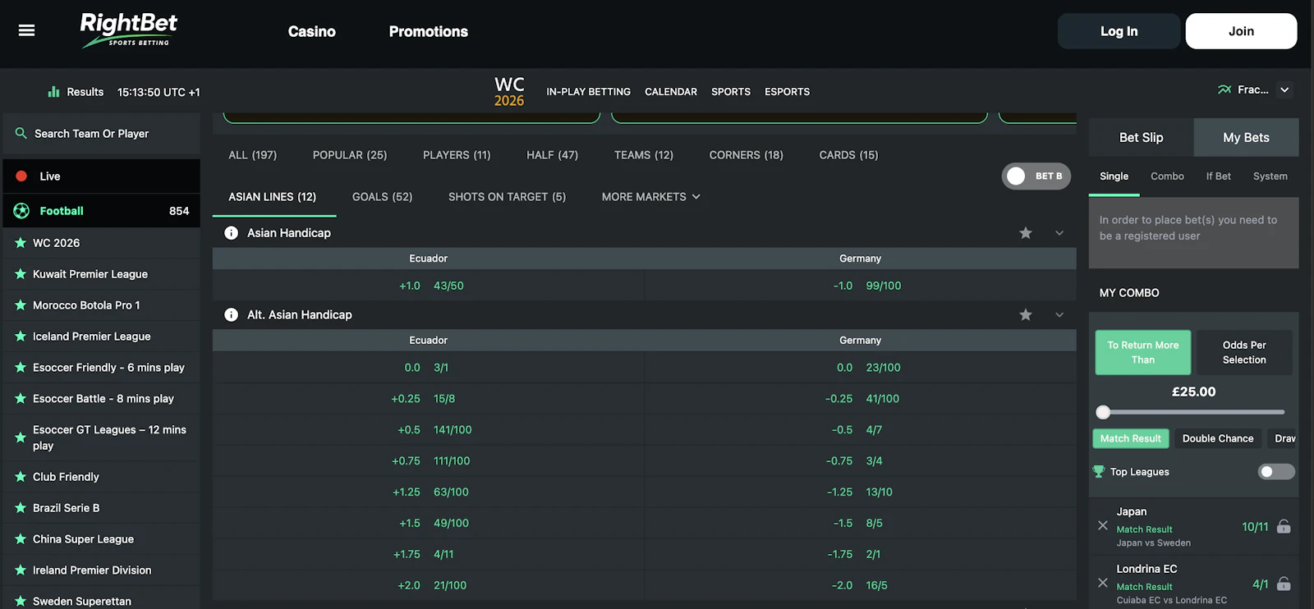This screenshot has height=609, width=1314.
Task: Open the Casino link
Action: click(x=312, y=31)
